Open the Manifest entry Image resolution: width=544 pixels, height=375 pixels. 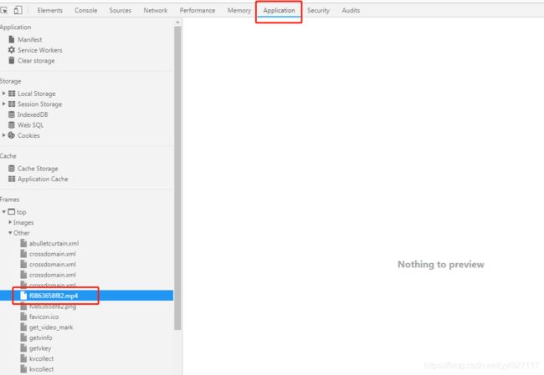[30, 39]
